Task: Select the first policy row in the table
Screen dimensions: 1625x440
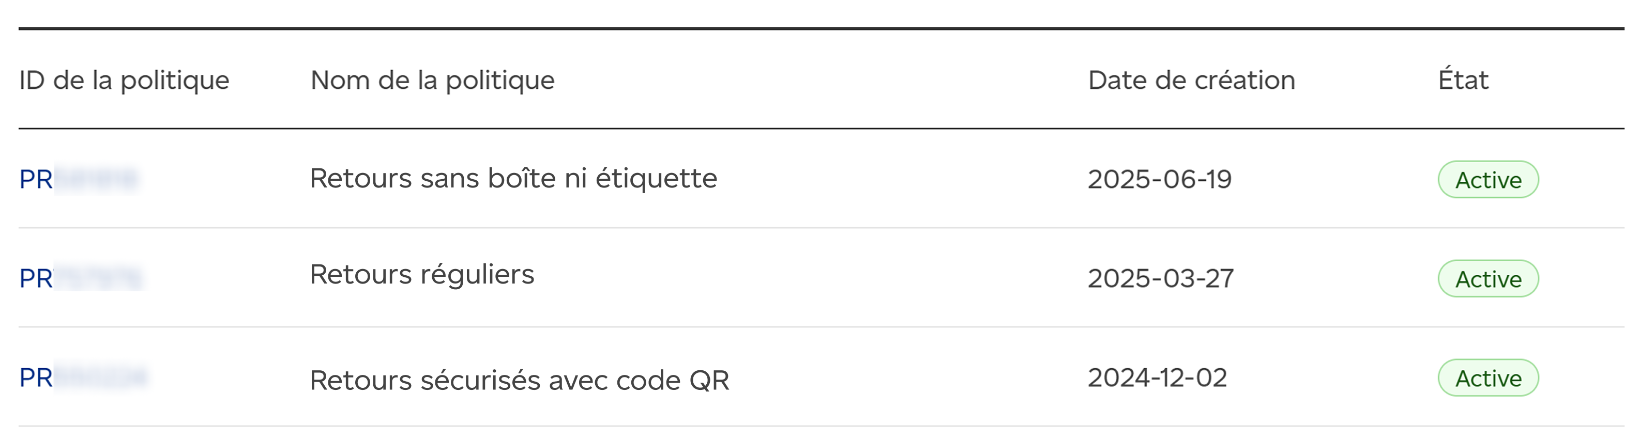Action: coord(883,179)
